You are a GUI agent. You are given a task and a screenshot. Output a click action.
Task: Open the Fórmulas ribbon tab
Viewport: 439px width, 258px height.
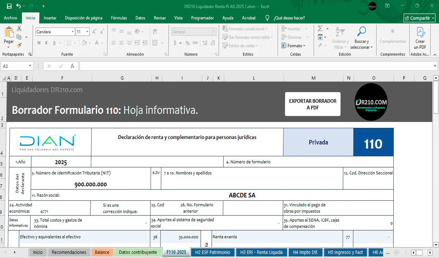(119, 18)
